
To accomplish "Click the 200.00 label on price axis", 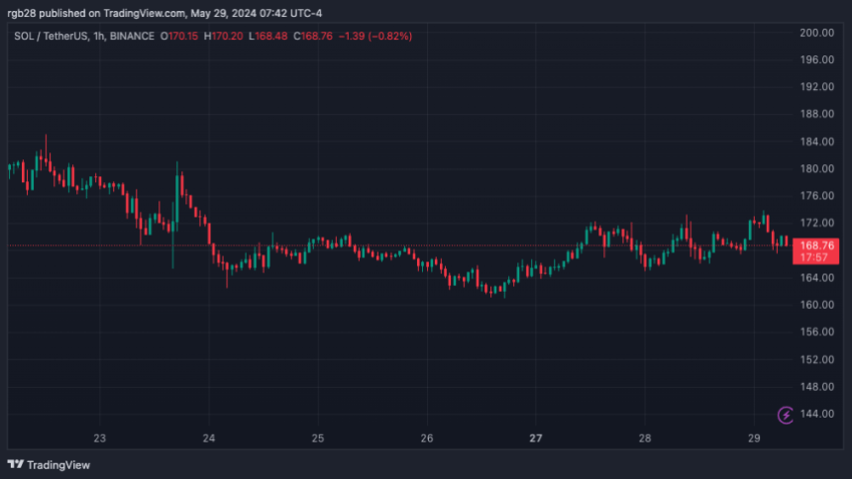I will (817, 33).
